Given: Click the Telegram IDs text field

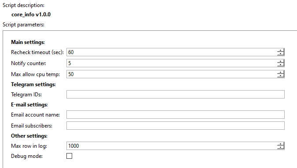Looking at the screenshot, I should point(176,94).
